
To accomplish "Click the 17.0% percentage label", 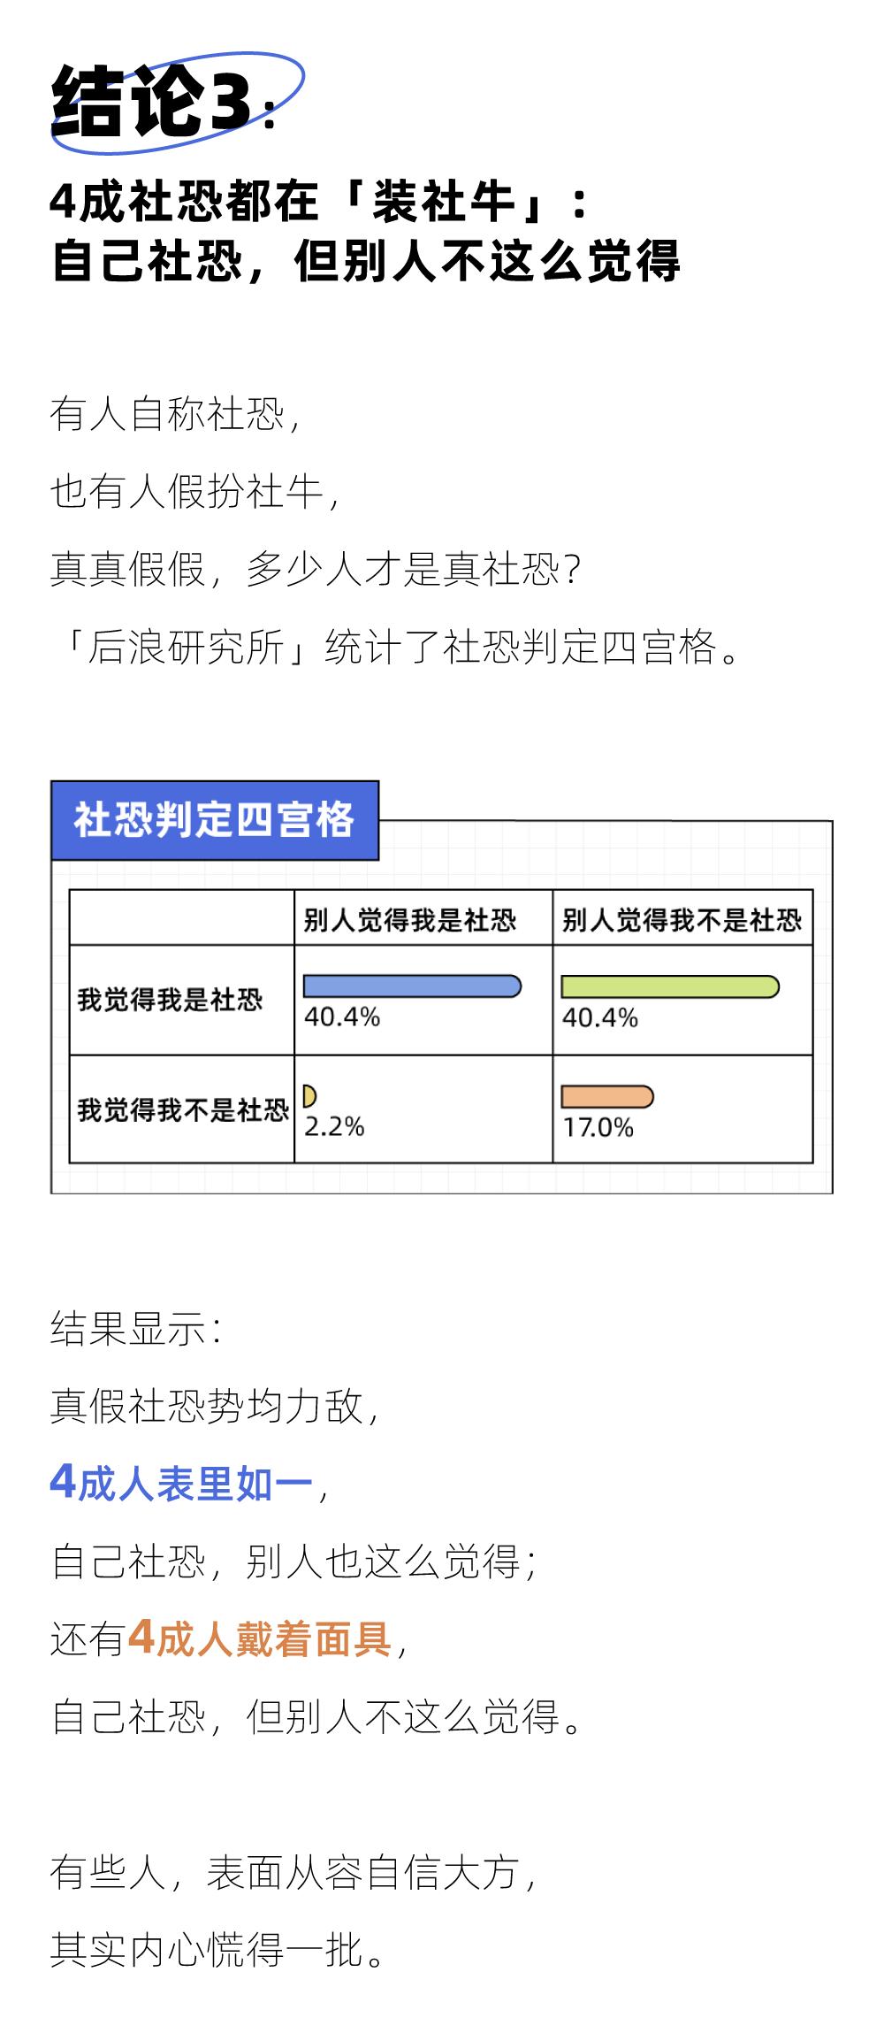I will pos(598,1127).
